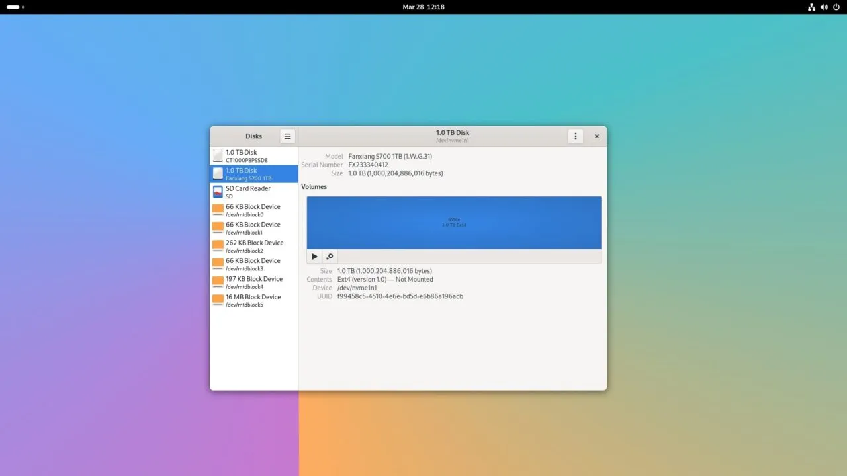847x476 pixels.
Task: Select the Fanxiang S700 1TB disk
Action: click(x=254, y=174)
